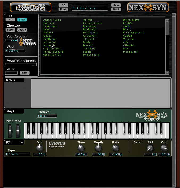Save the current preset
Screen dimensions: 180x188
click(116, 5)
